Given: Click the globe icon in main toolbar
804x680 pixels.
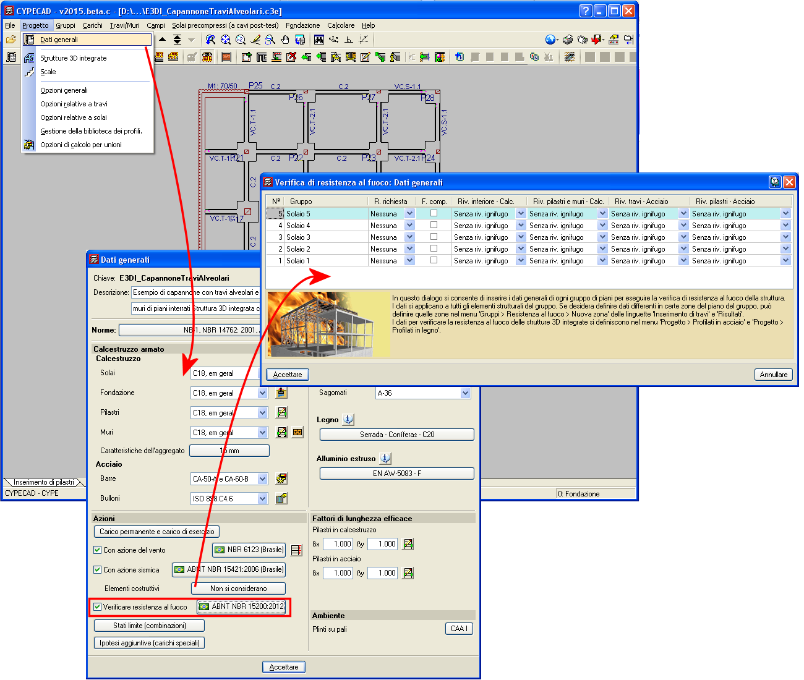Looking at the screenshot, I should (550, 40).
